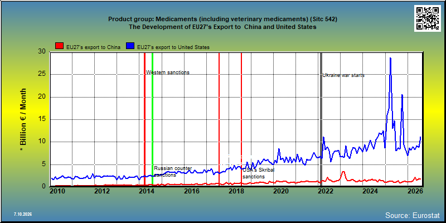Click the "Ukraine war starts" annotation

coord(343,75)
